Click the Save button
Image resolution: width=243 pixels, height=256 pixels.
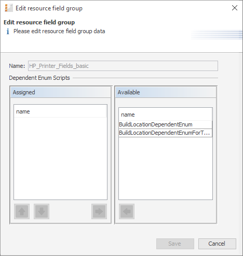[175, 244]
